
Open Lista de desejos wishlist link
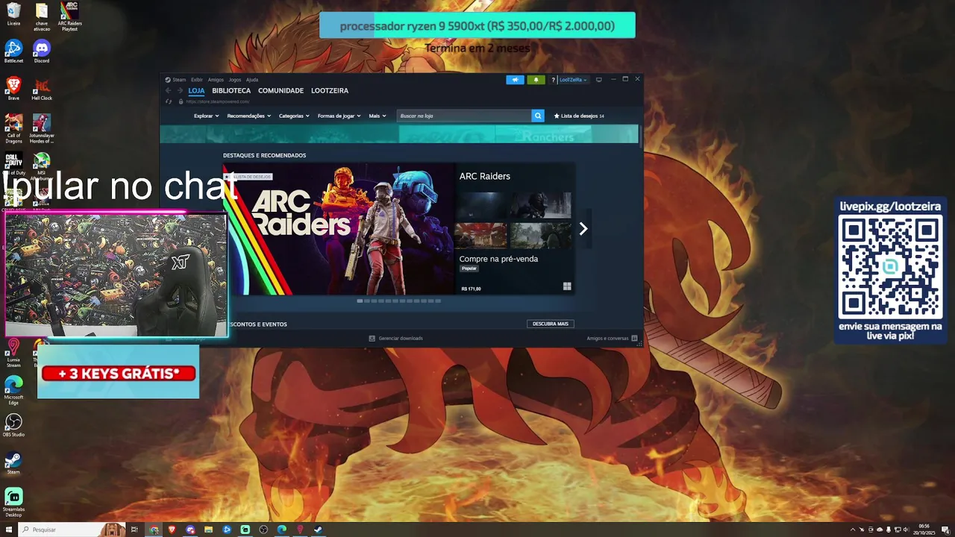579,116
